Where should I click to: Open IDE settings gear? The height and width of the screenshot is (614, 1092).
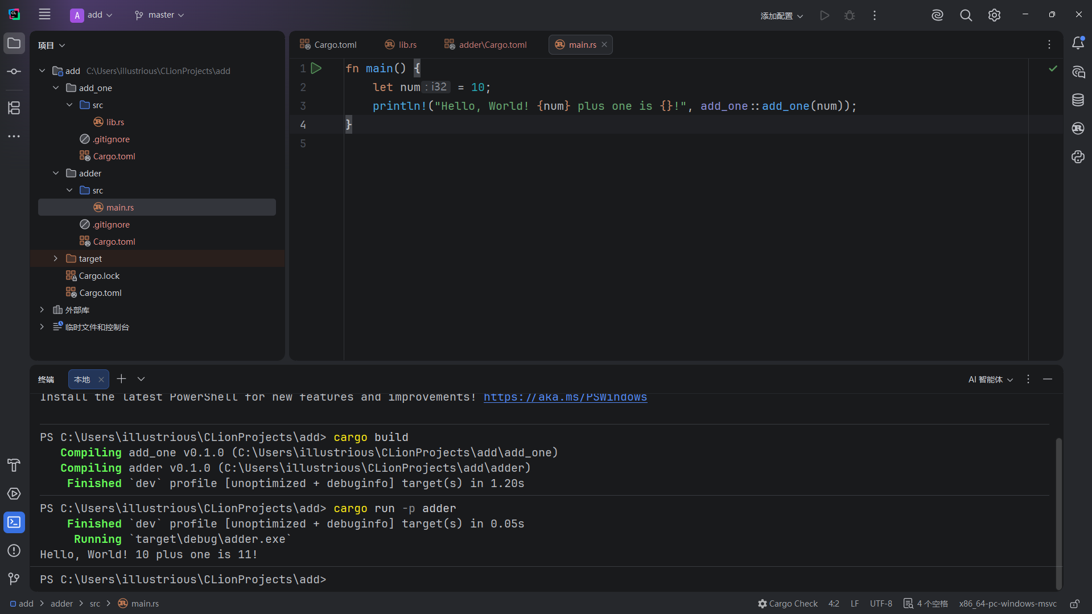994,15
